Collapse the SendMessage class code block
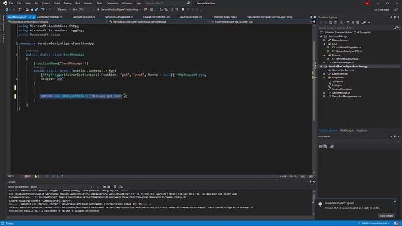402x226 pixels. pos(17,55)
